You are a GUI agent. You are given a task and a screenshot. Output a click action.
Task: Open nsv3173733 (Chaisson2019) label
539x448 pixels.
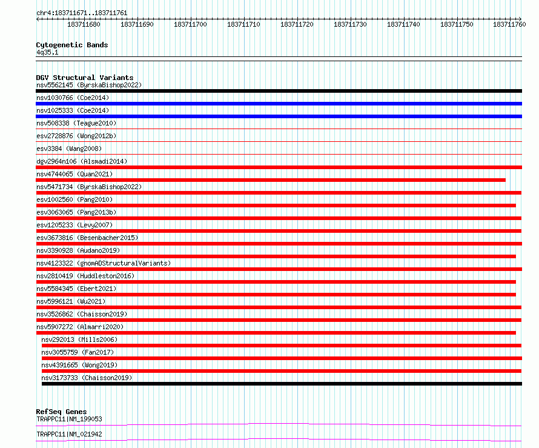(87, 378)
